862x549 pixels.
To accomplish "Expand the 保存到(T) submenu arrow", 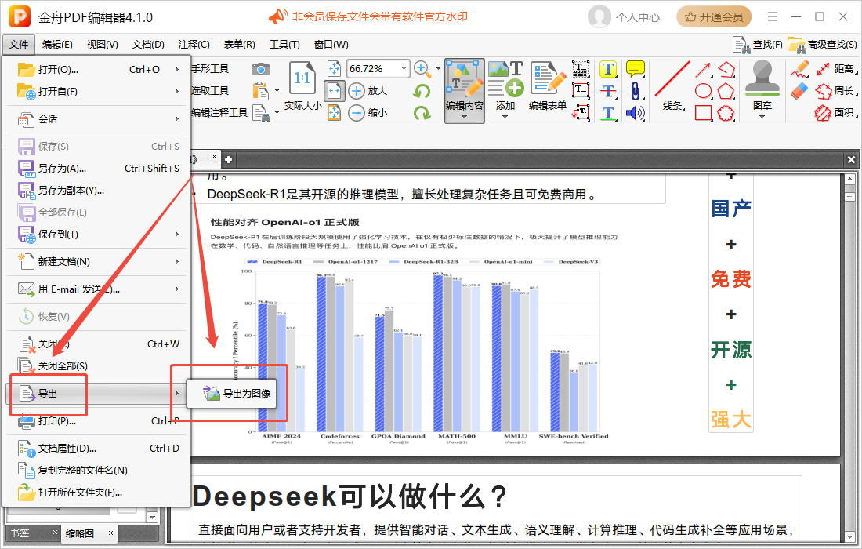I will (x=177, y=235).
